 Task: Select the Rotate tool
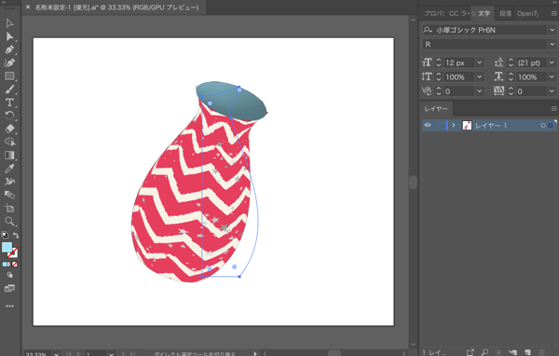[9, 116]
